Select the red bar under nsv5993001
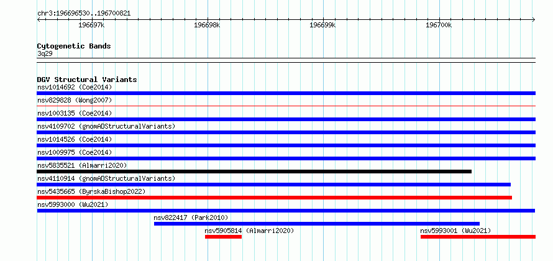The height and width of the screenshot is (261, 553). pos(478,237)
